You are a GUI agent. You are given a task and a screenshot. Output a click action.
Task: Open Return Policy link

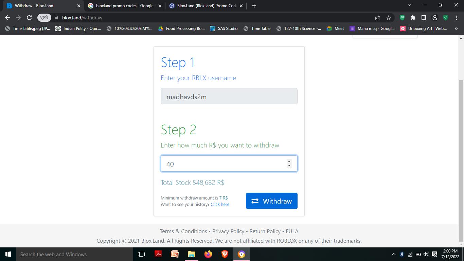(265, 231)
